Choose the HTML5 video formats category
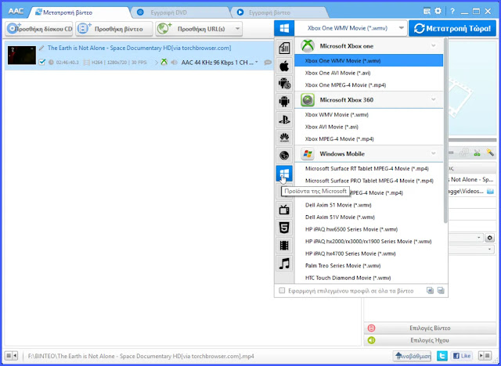 point(284,228)
